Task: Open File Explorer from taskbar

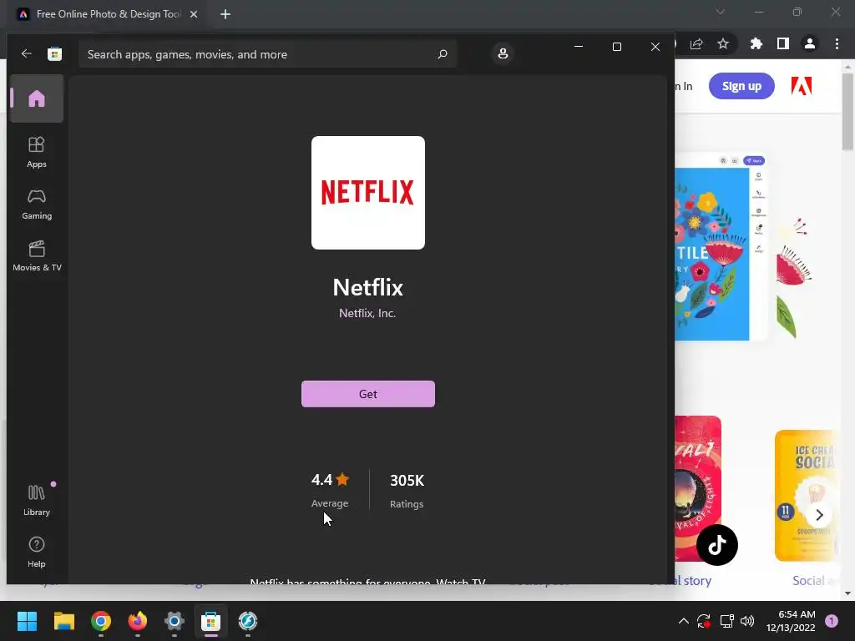Action: tap(63, 621)
